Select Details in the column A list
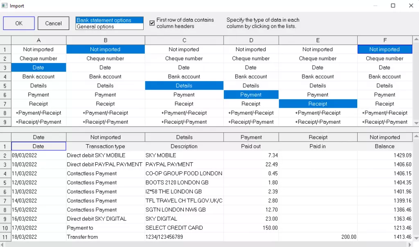Screen dimensions: 419x247 click(x=38, y=85)
